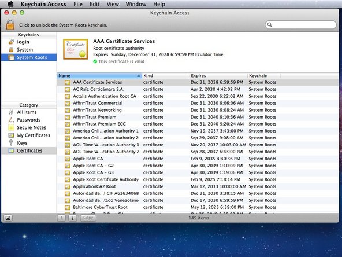Image resolution: width=342 pixels, height=257 pixels.
Task: Select 'Apple Root Certificate Authority' row
Action: pos(198,179)
